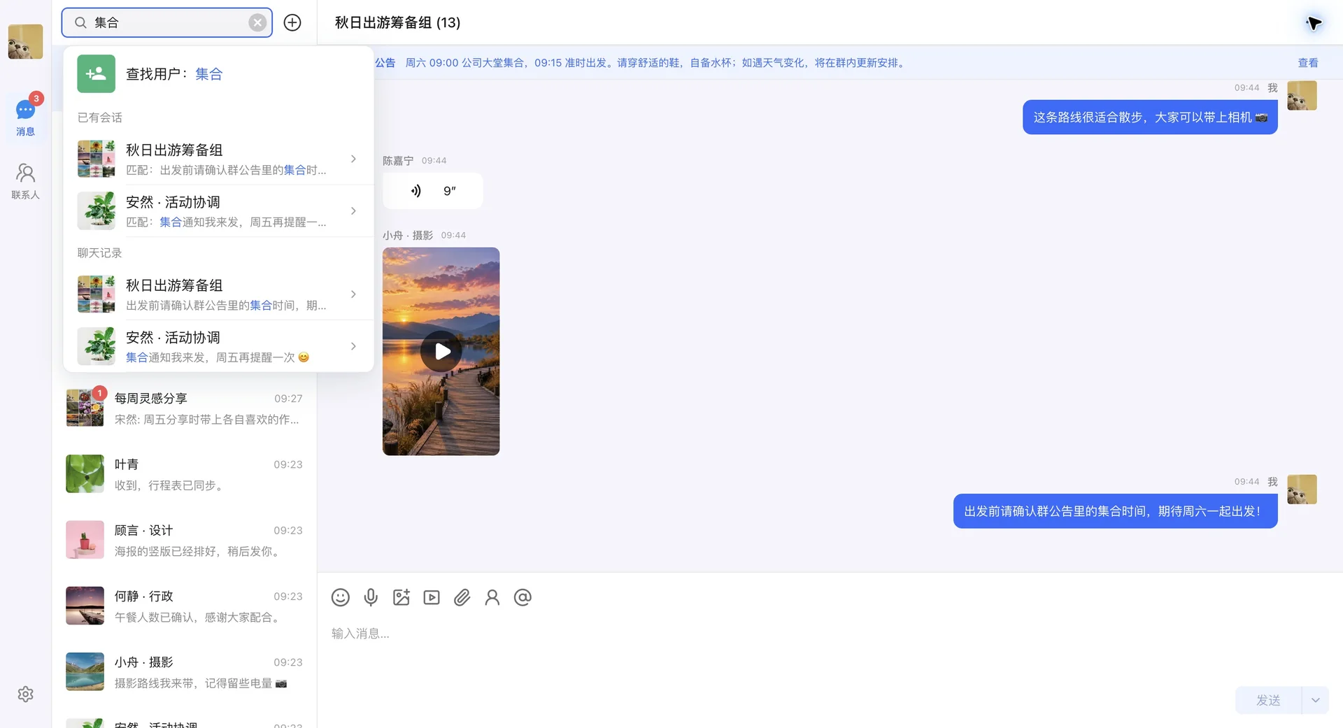Viewport: 1343px width, 728px height.
Task: Open the 每周灵感分享 conversation
Action: [185, 408]
